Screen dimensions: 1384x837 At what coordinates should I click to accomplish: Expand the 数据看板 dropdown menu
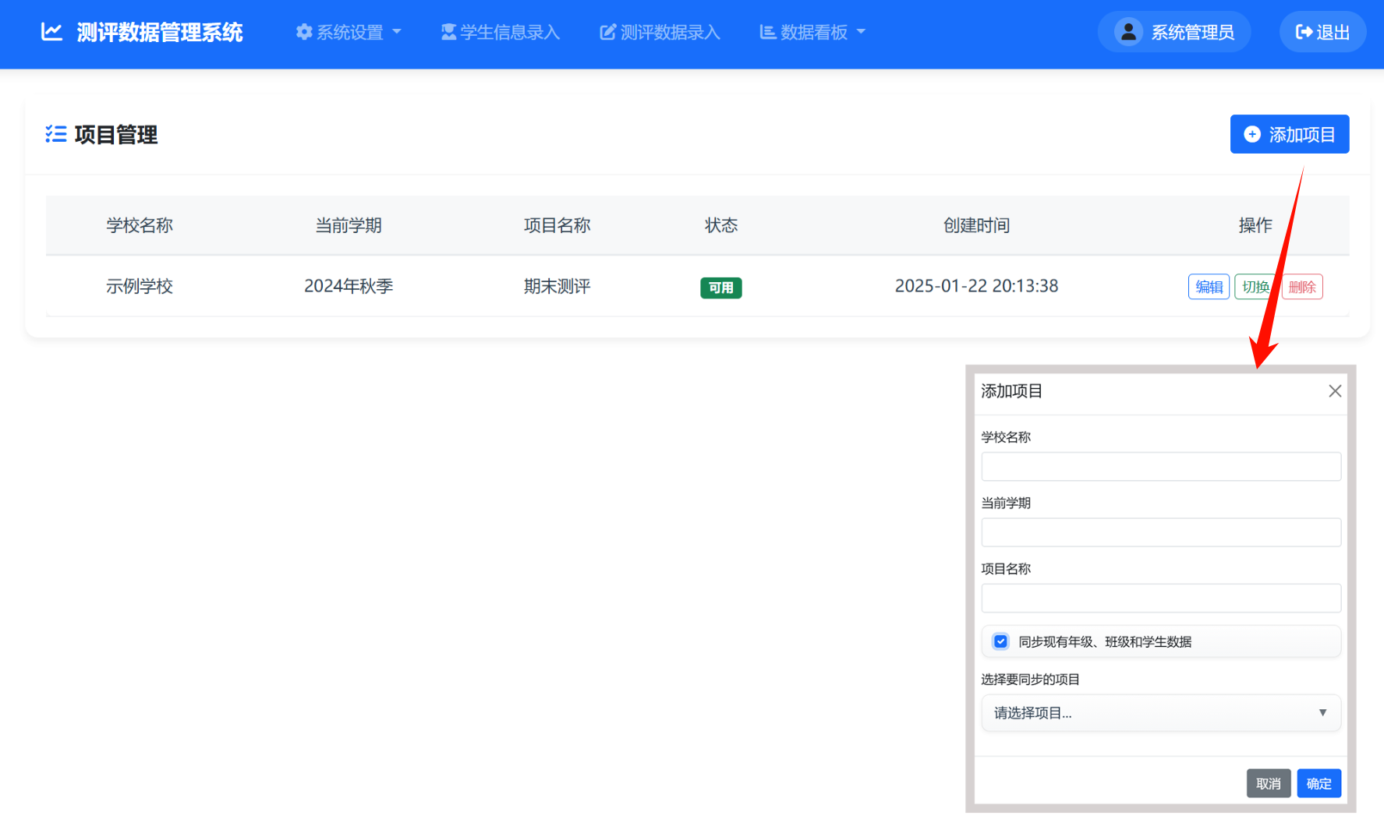[x=812, y=31]
